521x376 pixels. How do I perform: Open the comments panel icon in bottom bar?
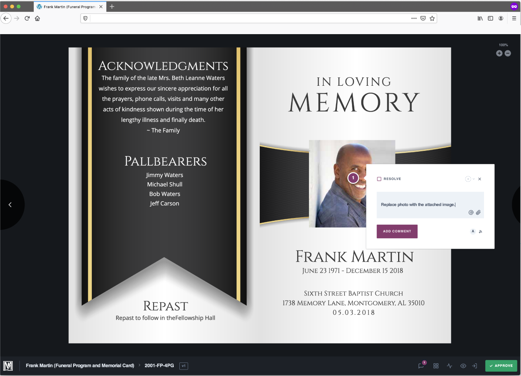coord(421,366)
